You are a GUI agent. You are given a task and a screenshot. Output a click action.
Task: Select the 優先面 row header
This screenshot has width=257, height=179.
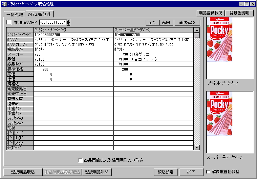coord(20,104)
